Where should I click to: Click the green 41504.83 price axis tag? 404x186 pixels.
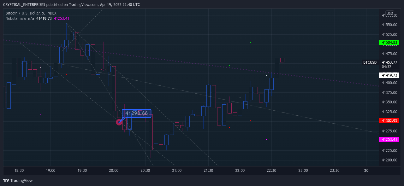click(389, 43)
